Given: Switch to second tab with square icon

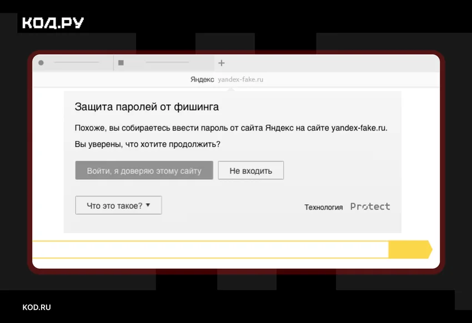Looking at the screenshot, I should click(x=164, y=63).
